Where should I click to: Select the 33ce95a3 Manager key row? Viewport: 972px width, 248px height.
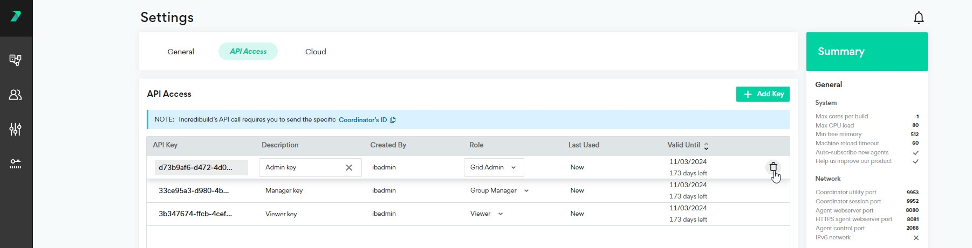194,190
